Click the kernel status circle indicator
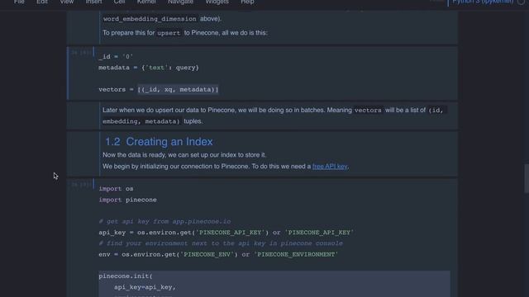The image size is (529, 297). point(521,2)
